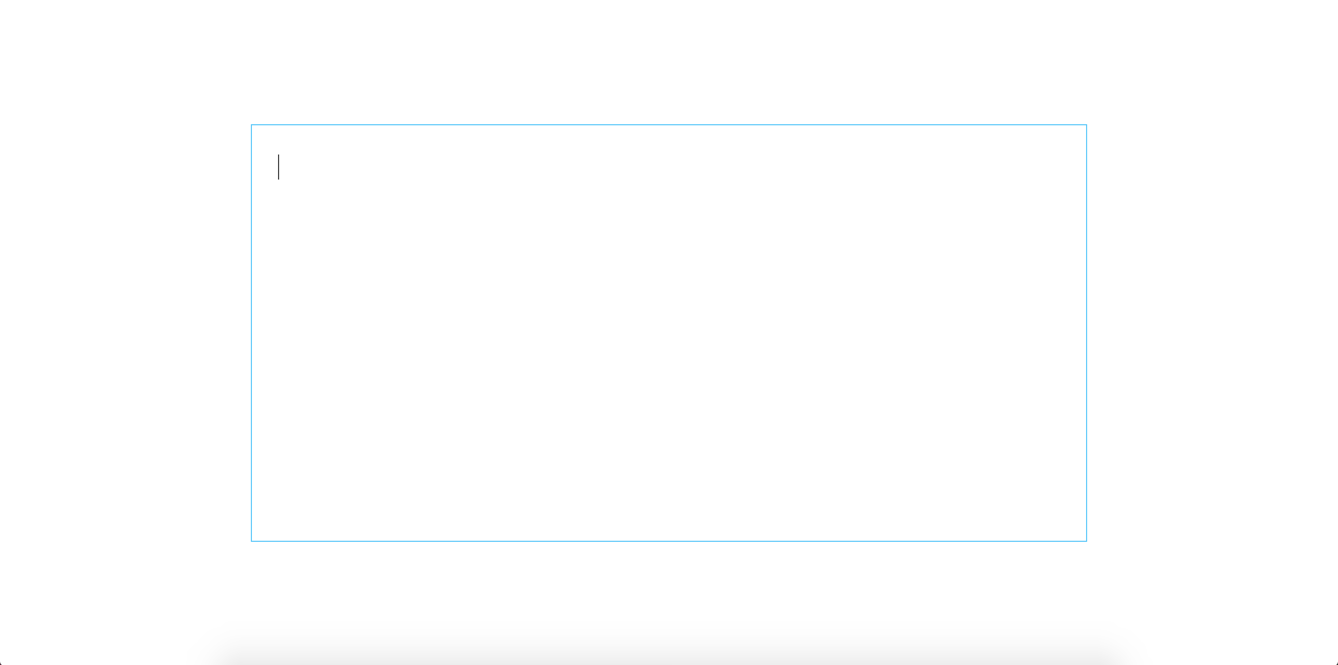Click the blank page area above the text box
The width and height of the screenshot is (1338, 665).
click(668, 62)
